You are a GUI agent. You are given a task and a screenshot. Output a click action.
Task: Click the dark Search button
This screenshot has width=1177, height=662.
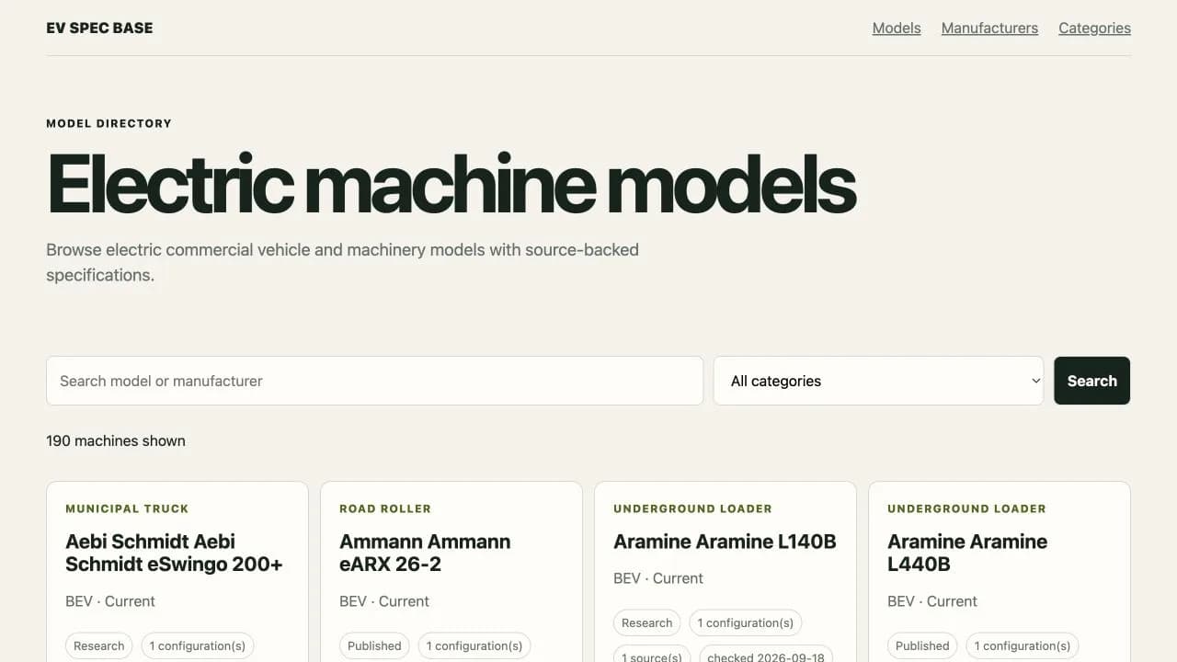(x=1091, y=381)
